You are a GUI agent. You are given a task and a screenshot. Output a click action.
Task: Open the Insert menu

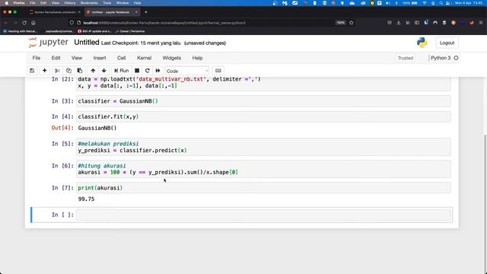100,58
